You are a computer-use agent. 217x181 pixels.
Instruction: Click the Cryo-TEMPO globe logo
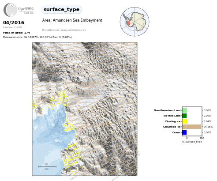point(10,10)
